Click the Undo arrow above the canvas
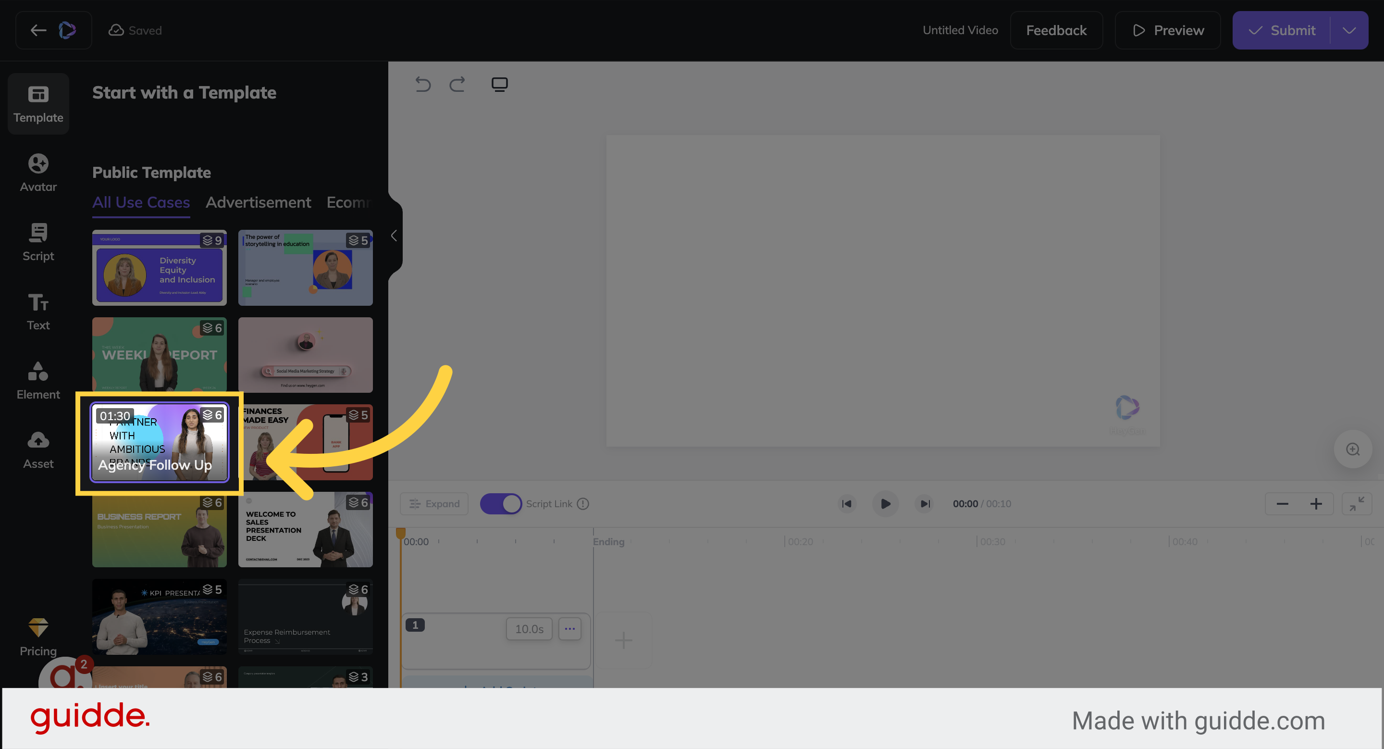The height and width of the screenshot is (749, 1384). [x=423, y=84]
